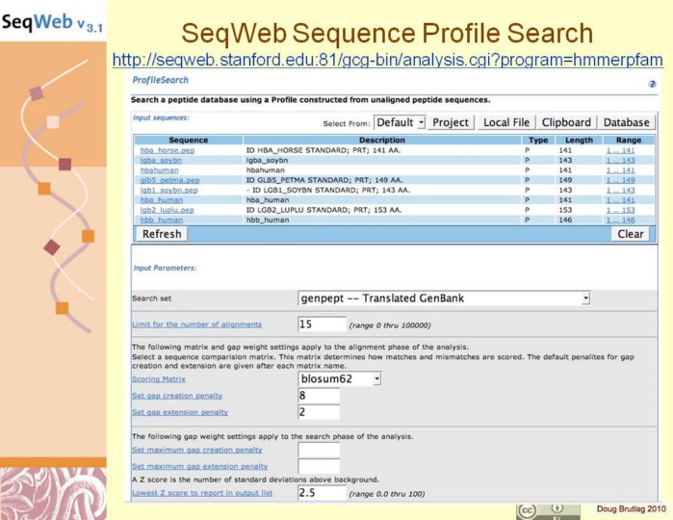
Task: Click the maximum gap creation penalty field
Action: pyautogui.click(x=319, y=450)
